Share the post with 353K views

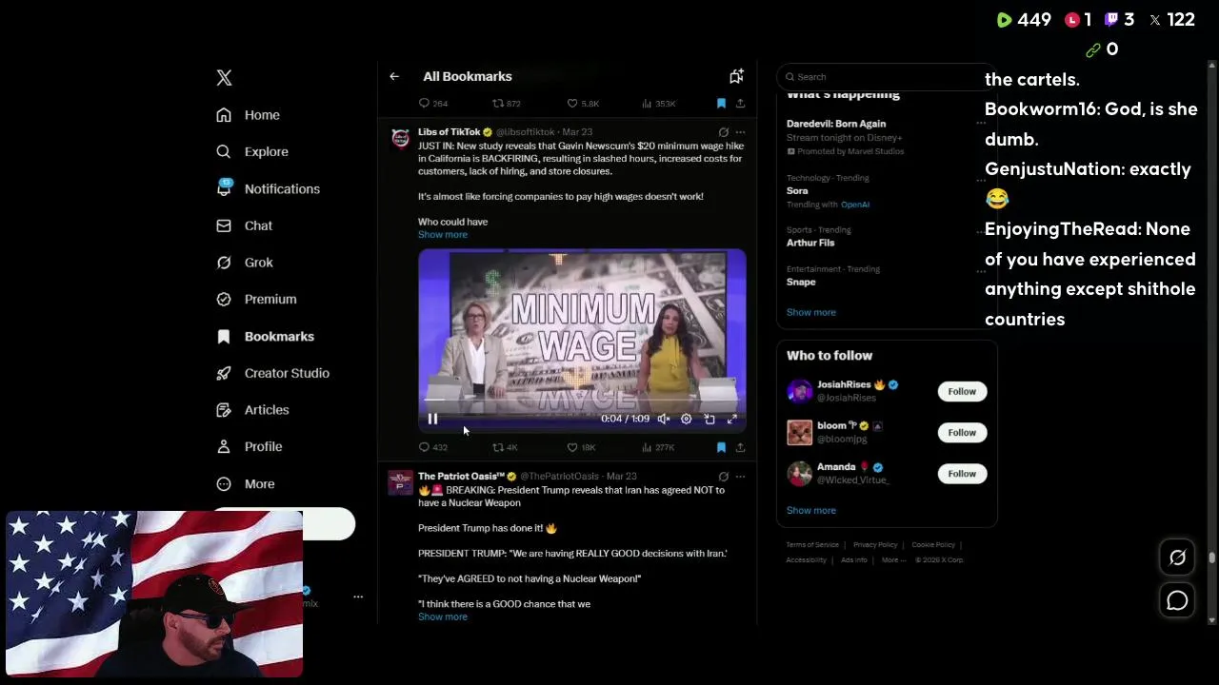pyautogui.click(x=740, y=103)
